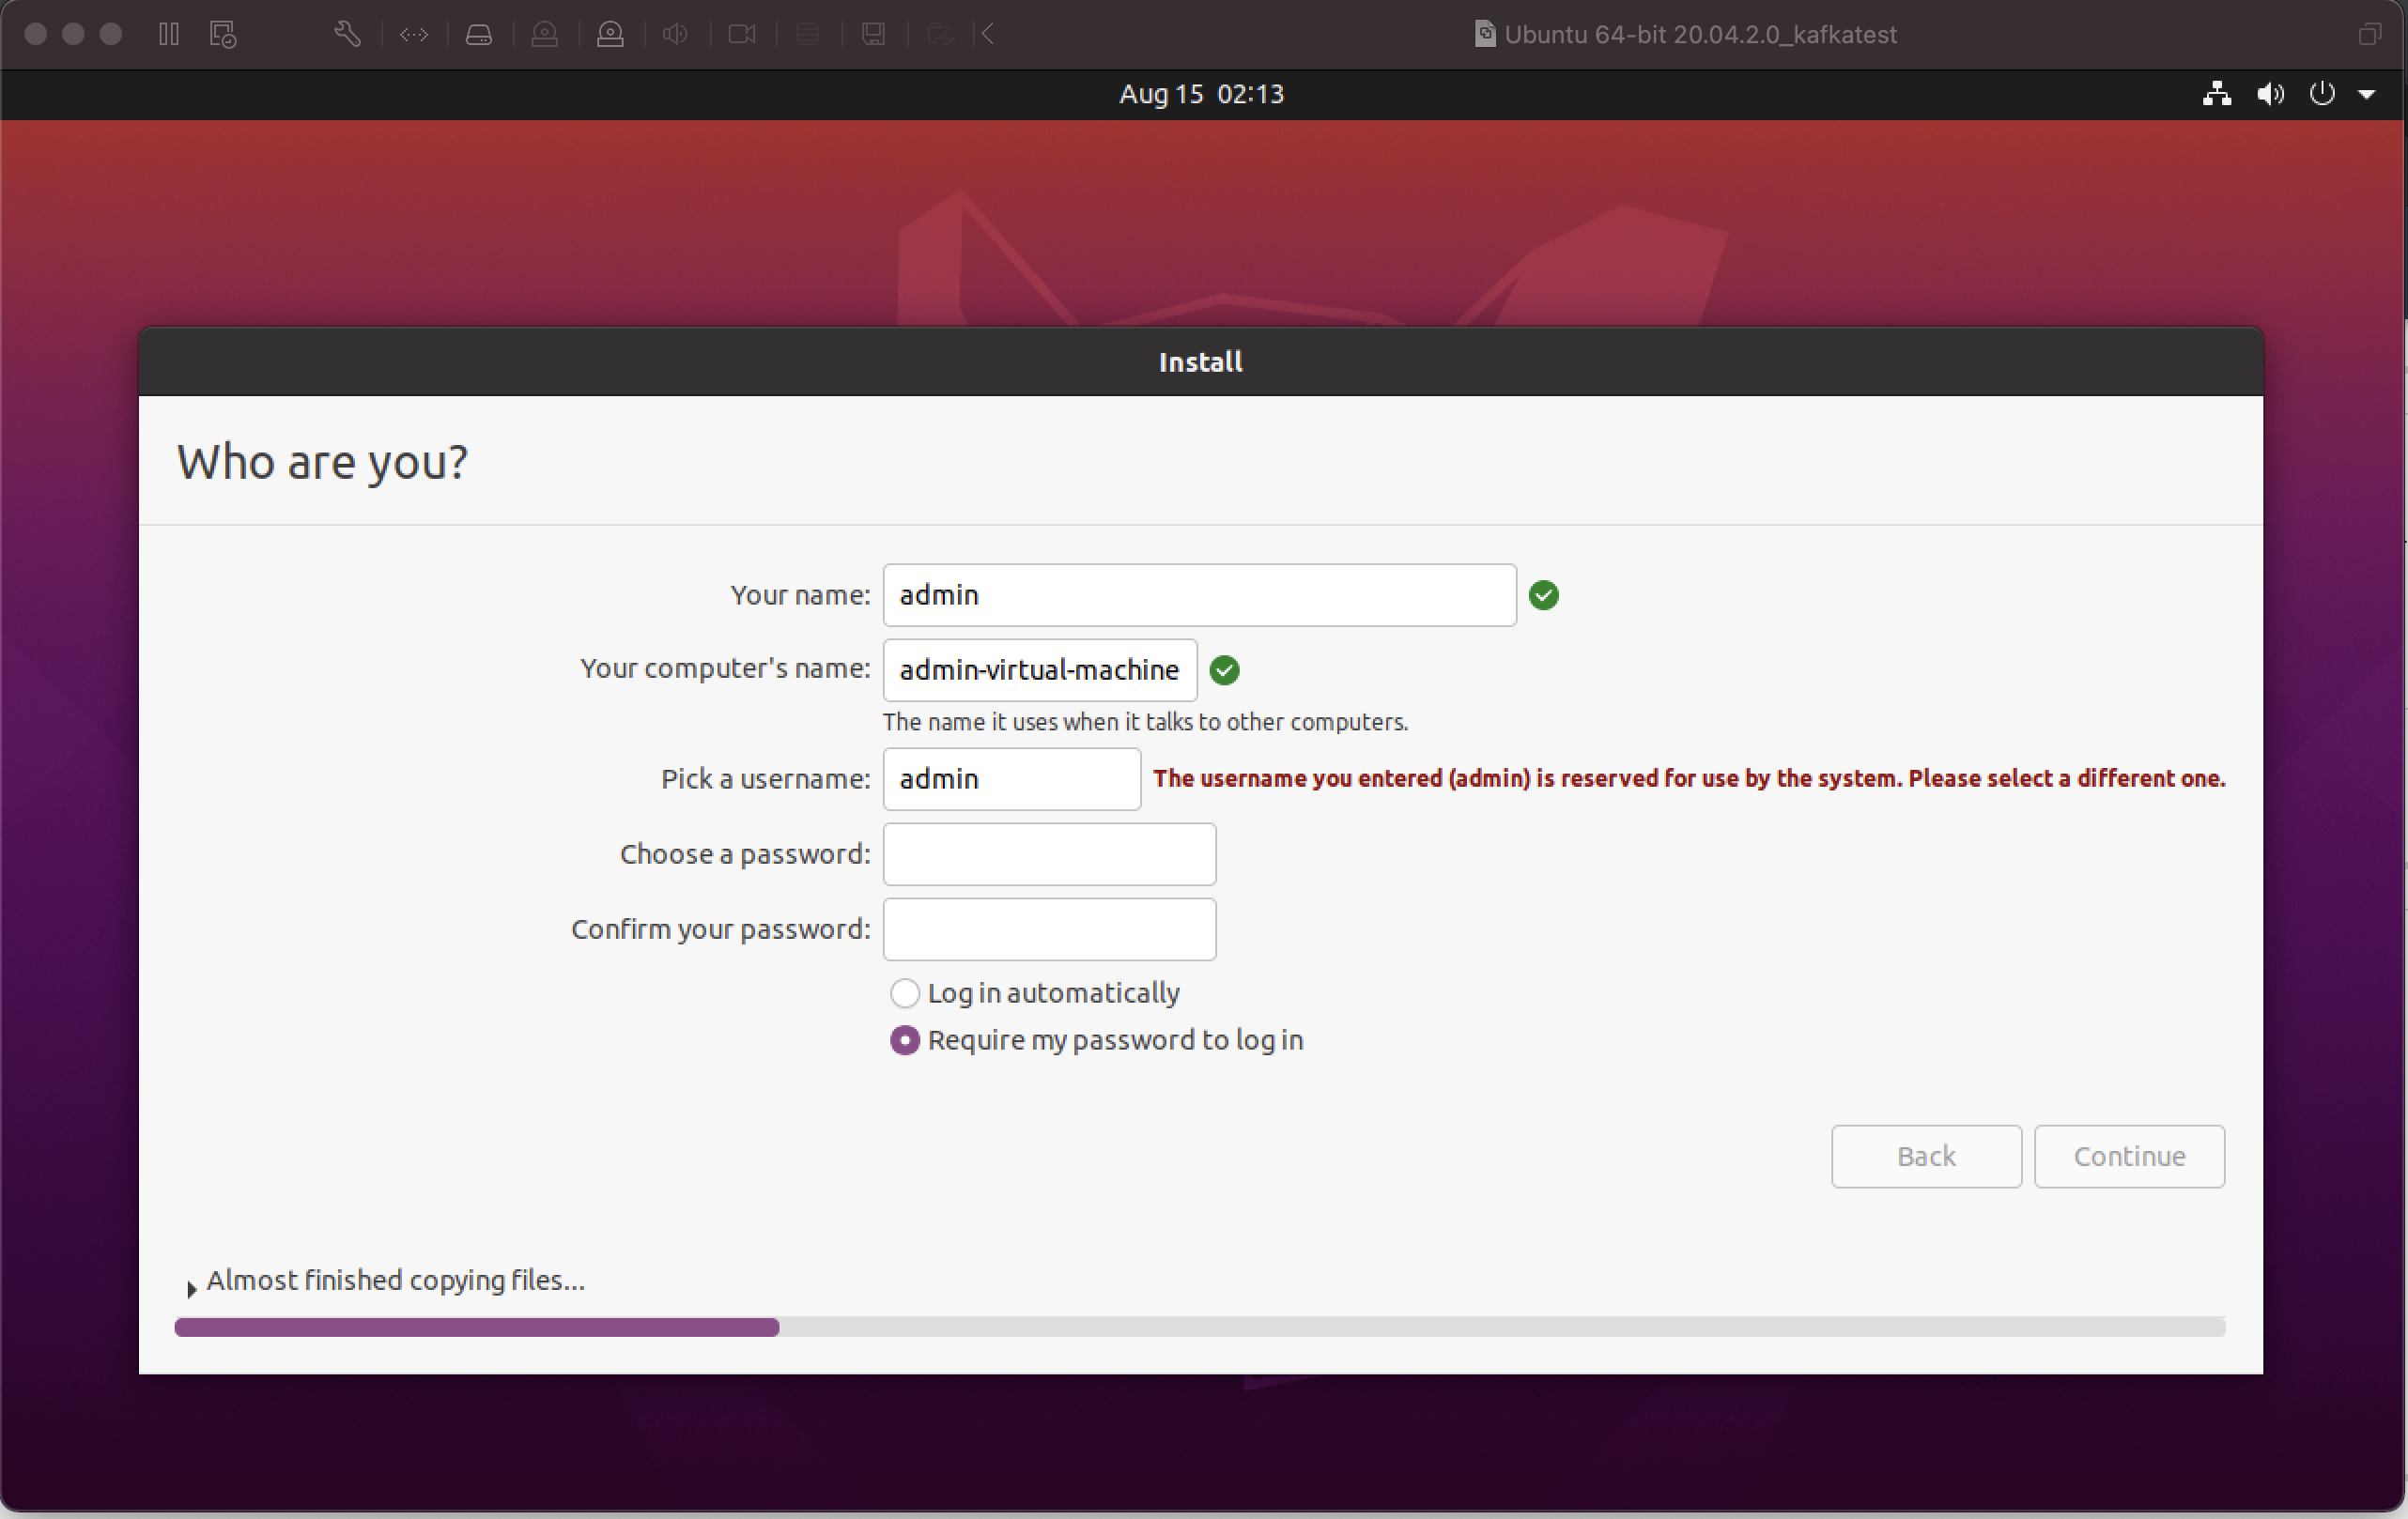Pause the virtual machine
The width and height of the screenshot is (2408, 1519).
168,34
